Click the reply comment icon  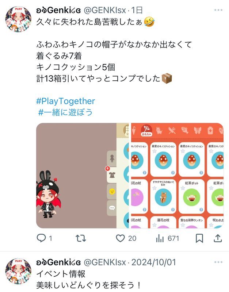[x=41, y=238]
